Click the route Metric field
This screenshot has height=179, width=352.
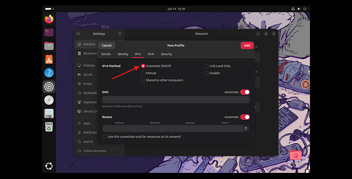225,128
